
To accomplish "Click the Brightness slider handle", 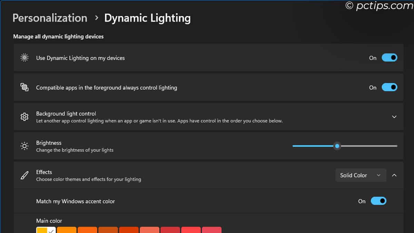I will pyautogui.click(x=337, y=146).
